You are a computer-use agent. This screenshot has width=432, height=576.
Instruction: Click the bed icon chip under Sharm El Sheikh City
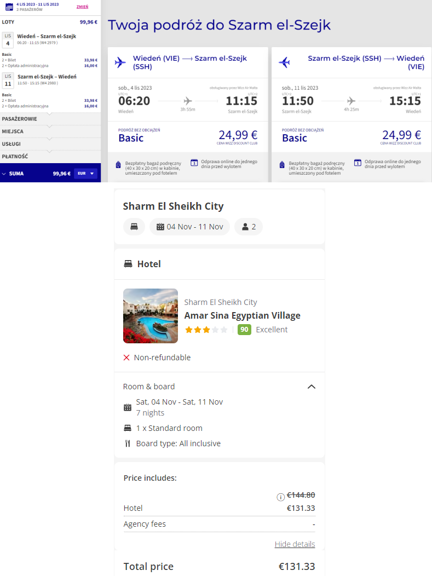pos(134,227)
